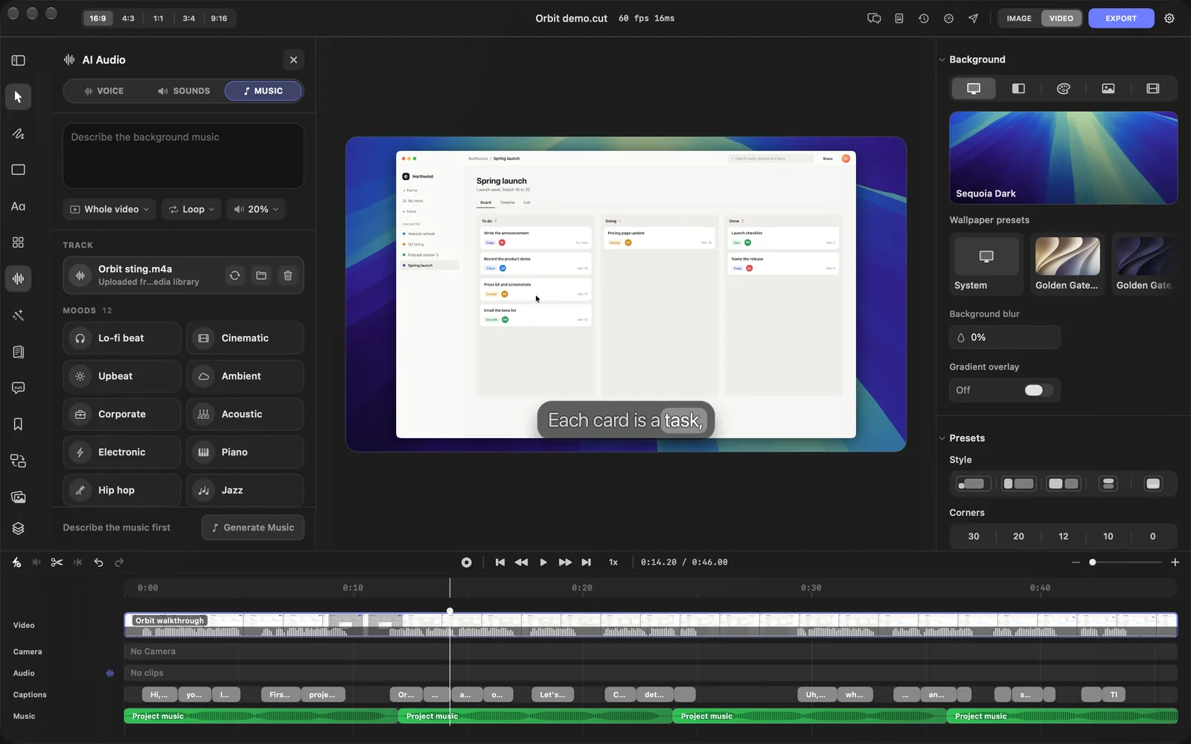Select the color palette background tab
Image resolution: width=1191 pixels, height=744 pixels.
(1064, 89)
